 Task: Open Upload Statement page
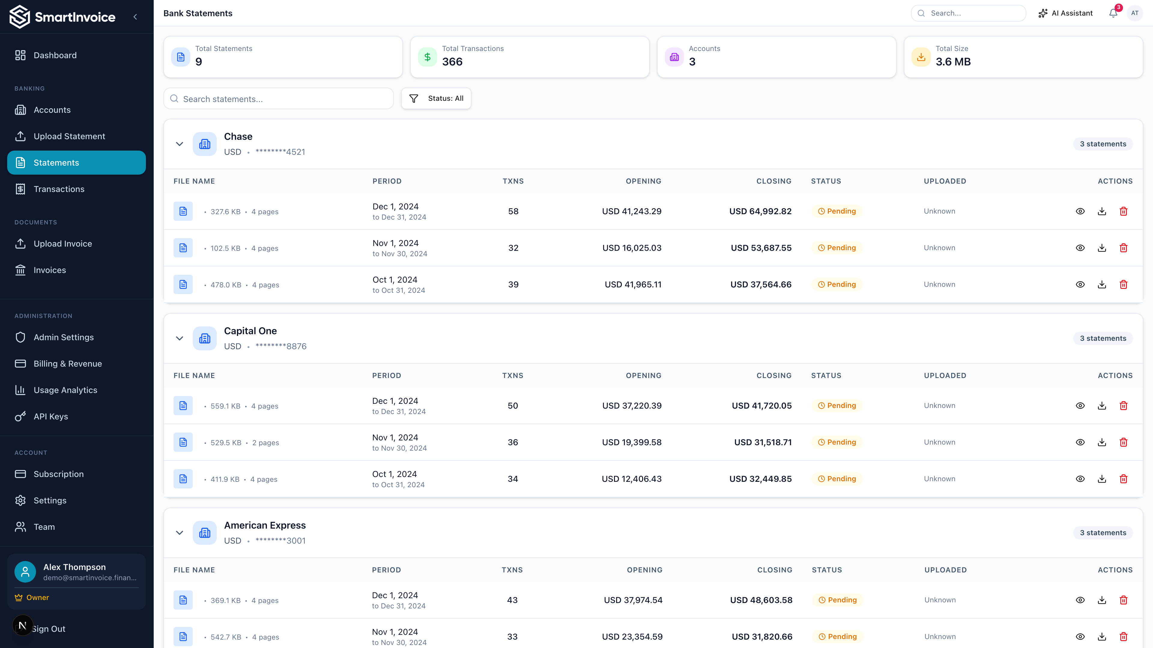69,136
